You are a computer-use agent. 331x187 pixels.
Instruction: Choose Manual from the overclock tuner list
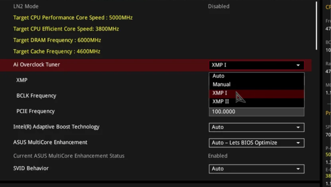click(257, 85)
